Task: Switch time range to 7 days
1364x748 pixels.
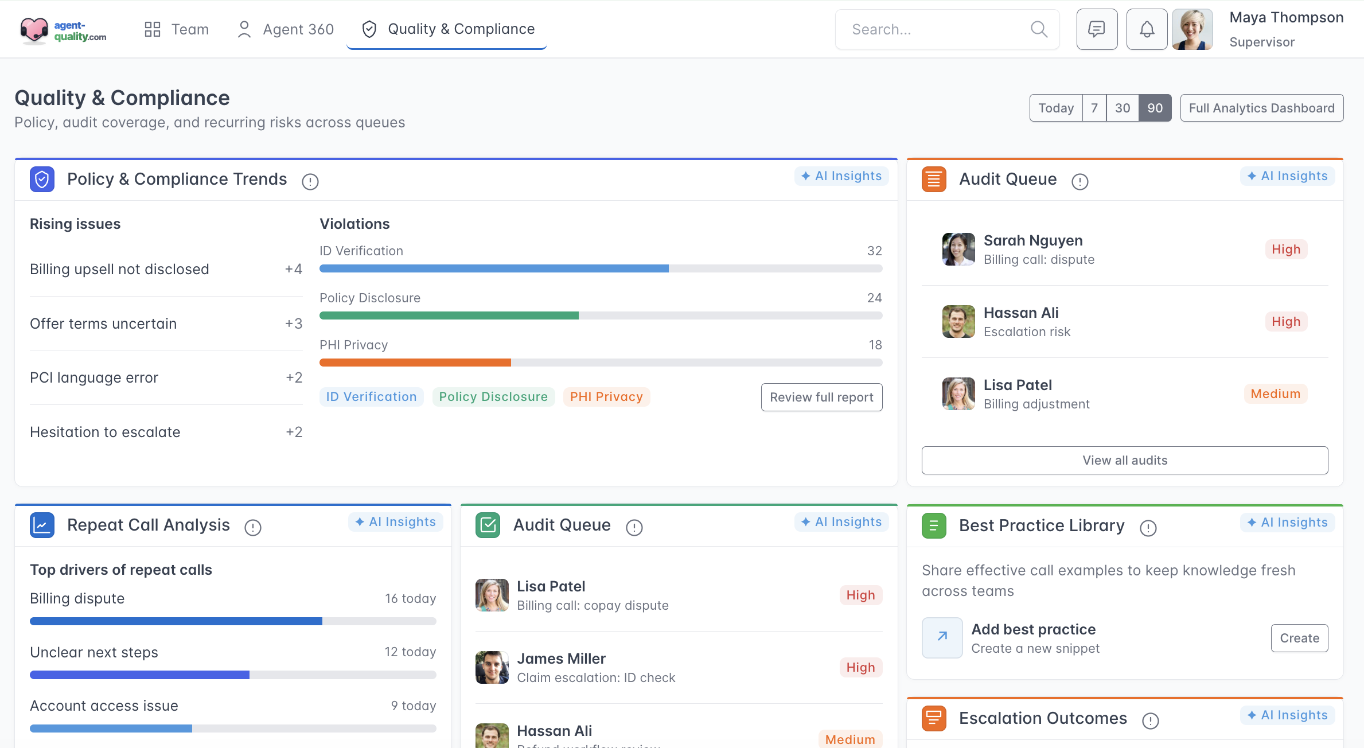Action: (1094, 108)
